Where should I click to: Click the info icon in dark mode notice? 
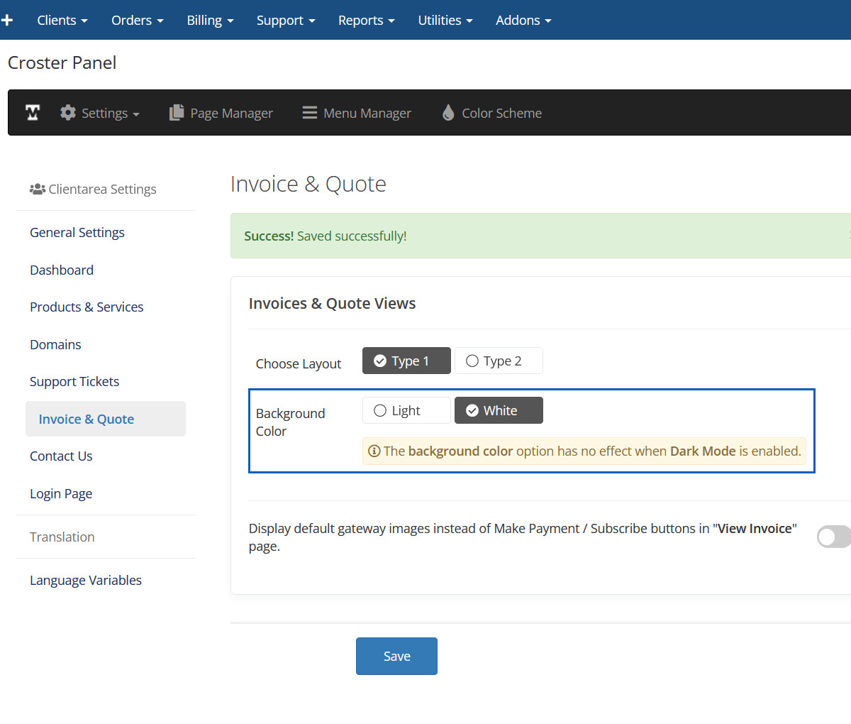tap(374, 451)
